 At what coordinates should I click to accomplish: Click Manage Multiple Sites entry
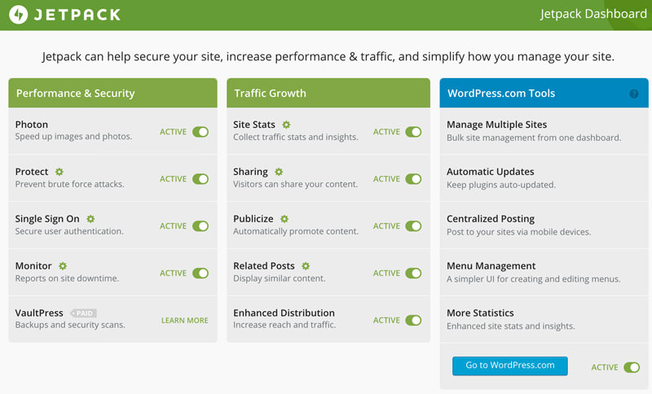click(x=496, y=125)
